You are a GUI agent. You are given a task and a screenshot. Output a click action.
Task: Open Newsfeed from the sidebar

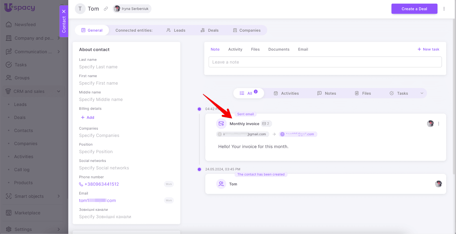coord(25,25)
